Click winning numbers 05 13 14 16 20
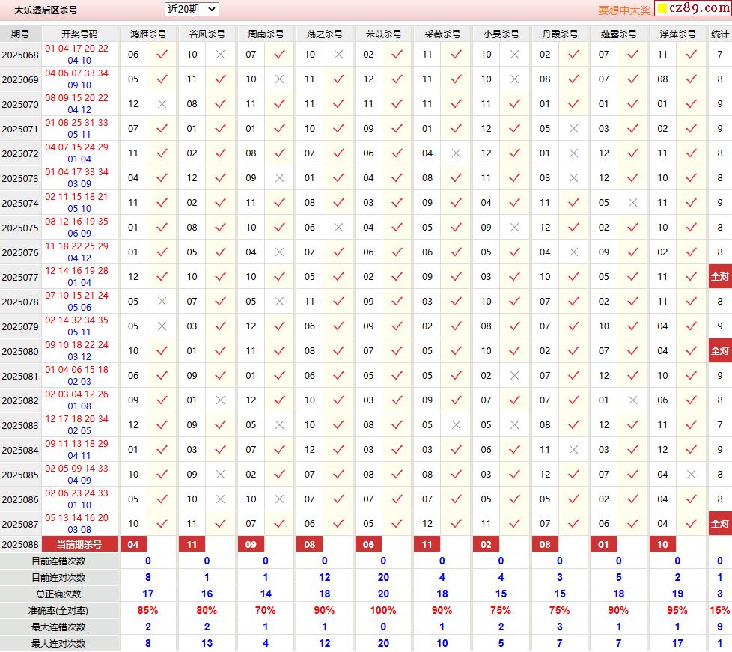This screenshot has width=732, height=652. click(76, 518)
